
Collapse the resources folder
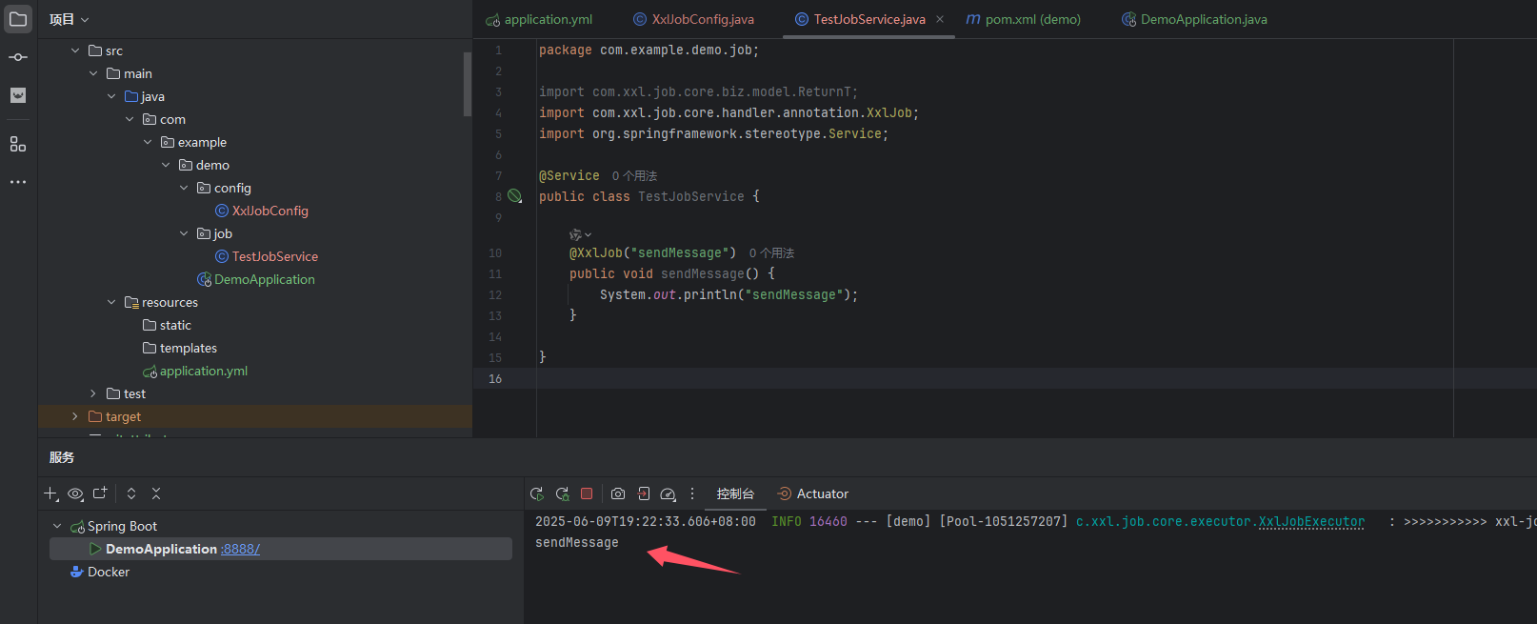(111, 302)
